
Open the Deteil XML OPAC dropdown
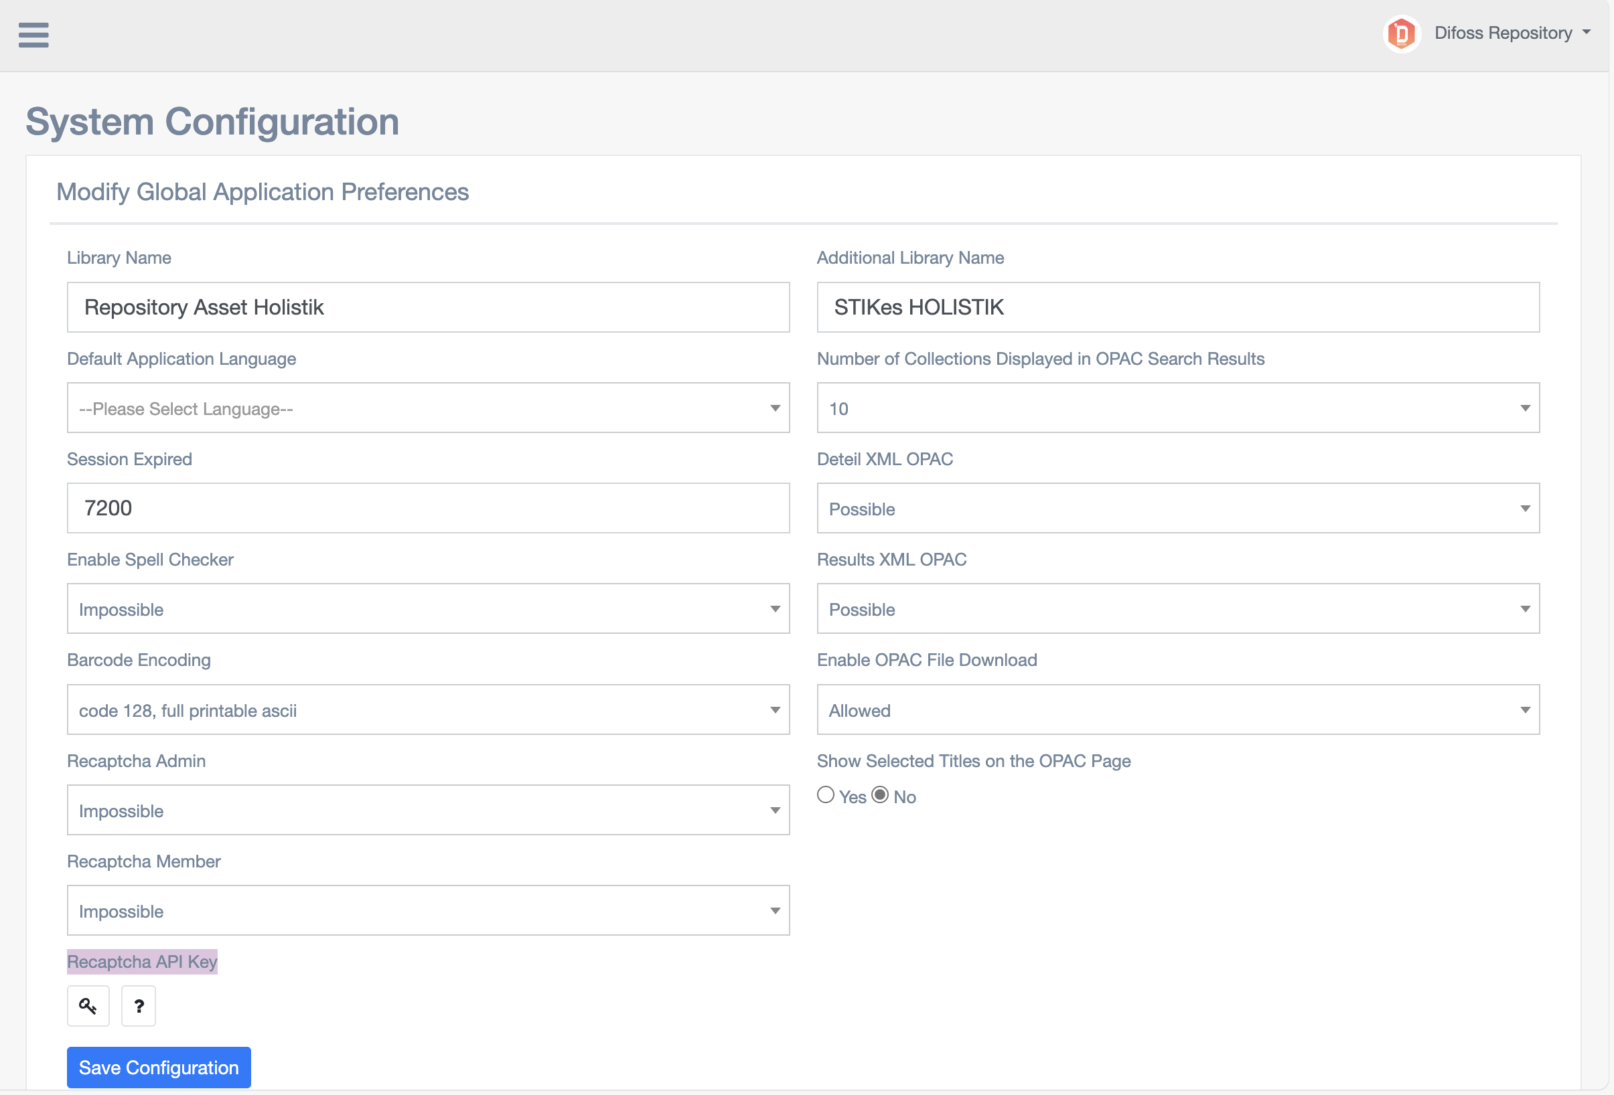pyautogui.click(x=1178, y=509)
